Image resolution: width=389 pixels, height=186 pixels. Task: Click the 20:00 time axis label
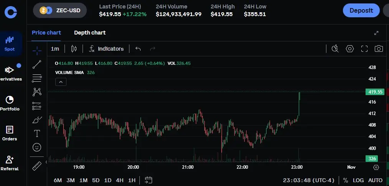133,167
